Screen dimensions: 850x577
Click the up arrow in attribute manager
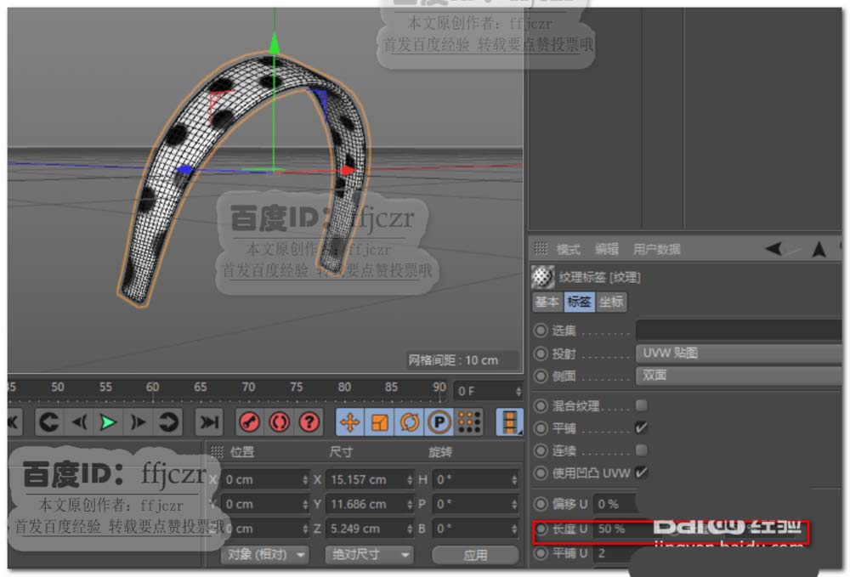coord(819,249)
